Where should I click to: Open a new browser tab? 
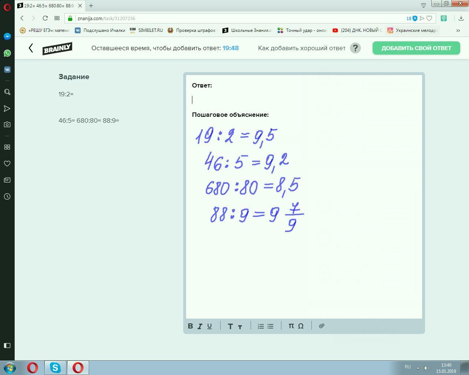[91, 5]
